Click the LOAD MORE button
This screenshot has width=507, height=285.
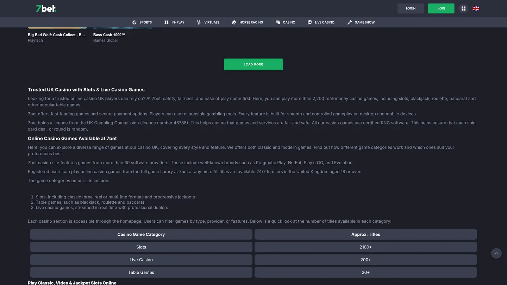point(254,64)
